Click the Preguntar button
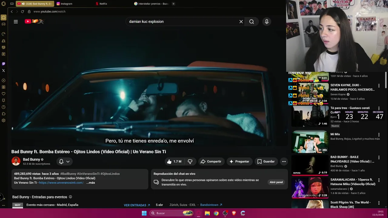 [239, 161]
